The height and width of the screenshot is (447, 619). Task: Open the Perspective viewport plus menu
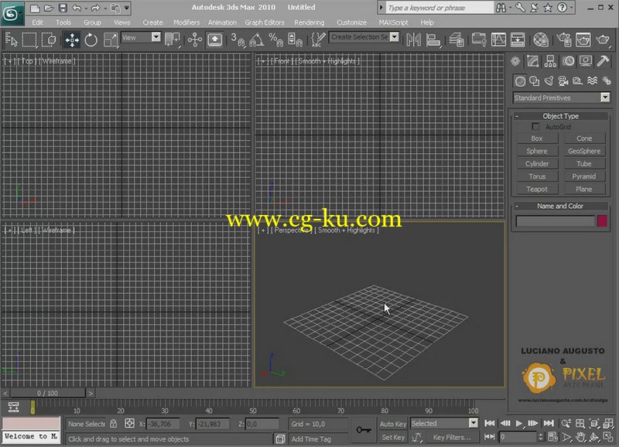[x=263, y=230]
